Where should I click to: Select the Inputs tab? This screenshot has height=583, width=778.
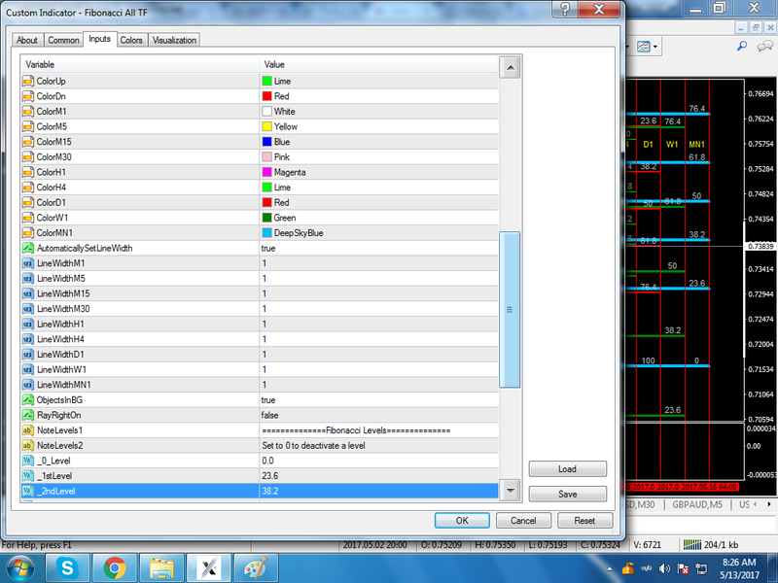pyautogui.click(x=100, y=39)
